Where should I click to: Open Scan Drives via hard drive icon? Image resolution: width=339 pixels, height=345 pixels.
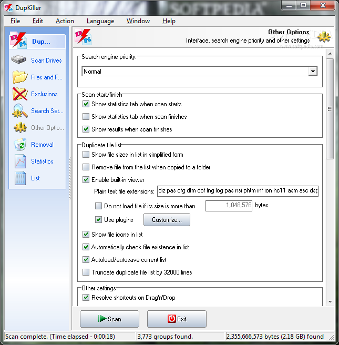tap(19, 59)
